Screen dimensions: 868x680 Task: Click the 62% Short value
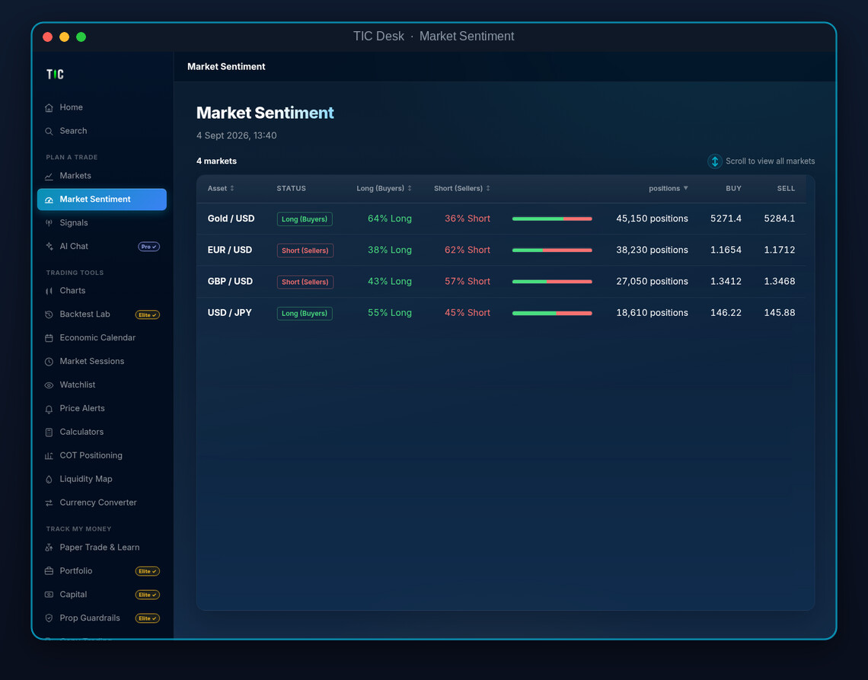pos(468,251)
